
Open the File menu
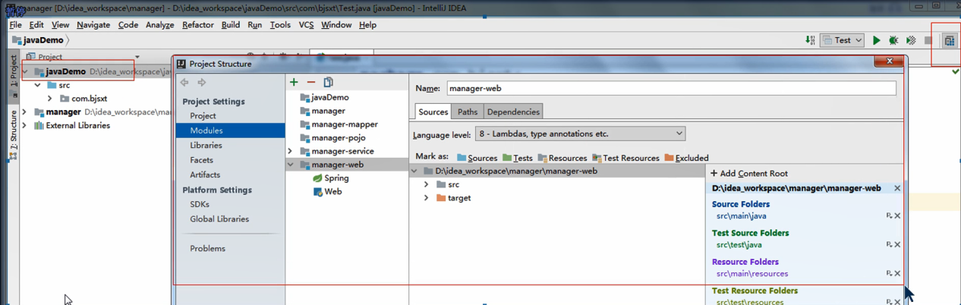(x=15, y=25)
